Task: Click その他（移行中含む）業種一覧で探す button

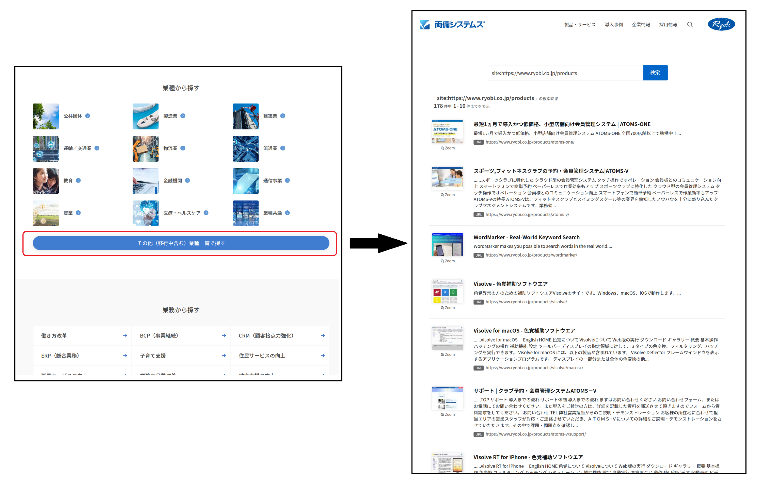Action: point(181,243)
